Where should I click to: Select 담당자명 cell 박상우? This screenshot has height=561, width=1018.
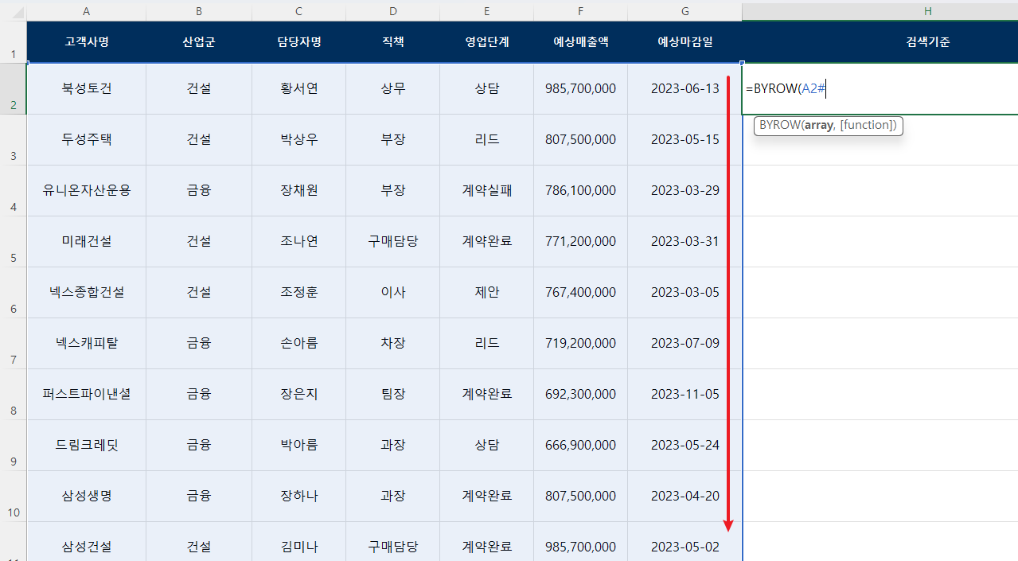(x=298, y=139)
